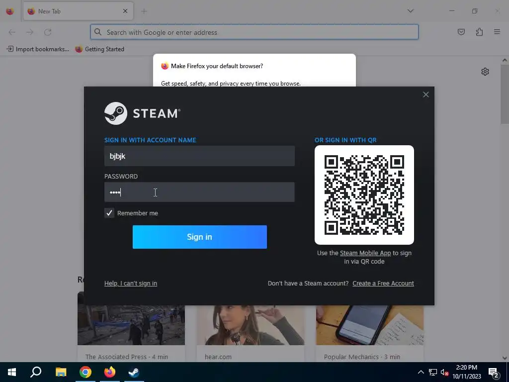Image resolution: width=509 pixels, height=382 pixels.
Task: Open the Firefox extensions puzzle icon
Action: [479, 32]
